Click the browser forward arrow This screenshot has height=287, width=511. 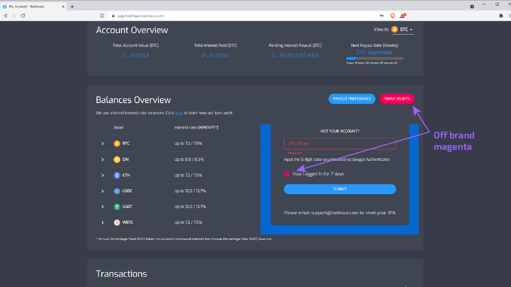14,16
